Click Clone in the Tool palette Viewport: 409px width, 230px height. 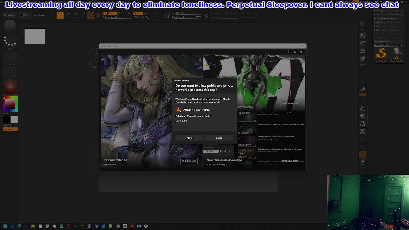(377, 30)
